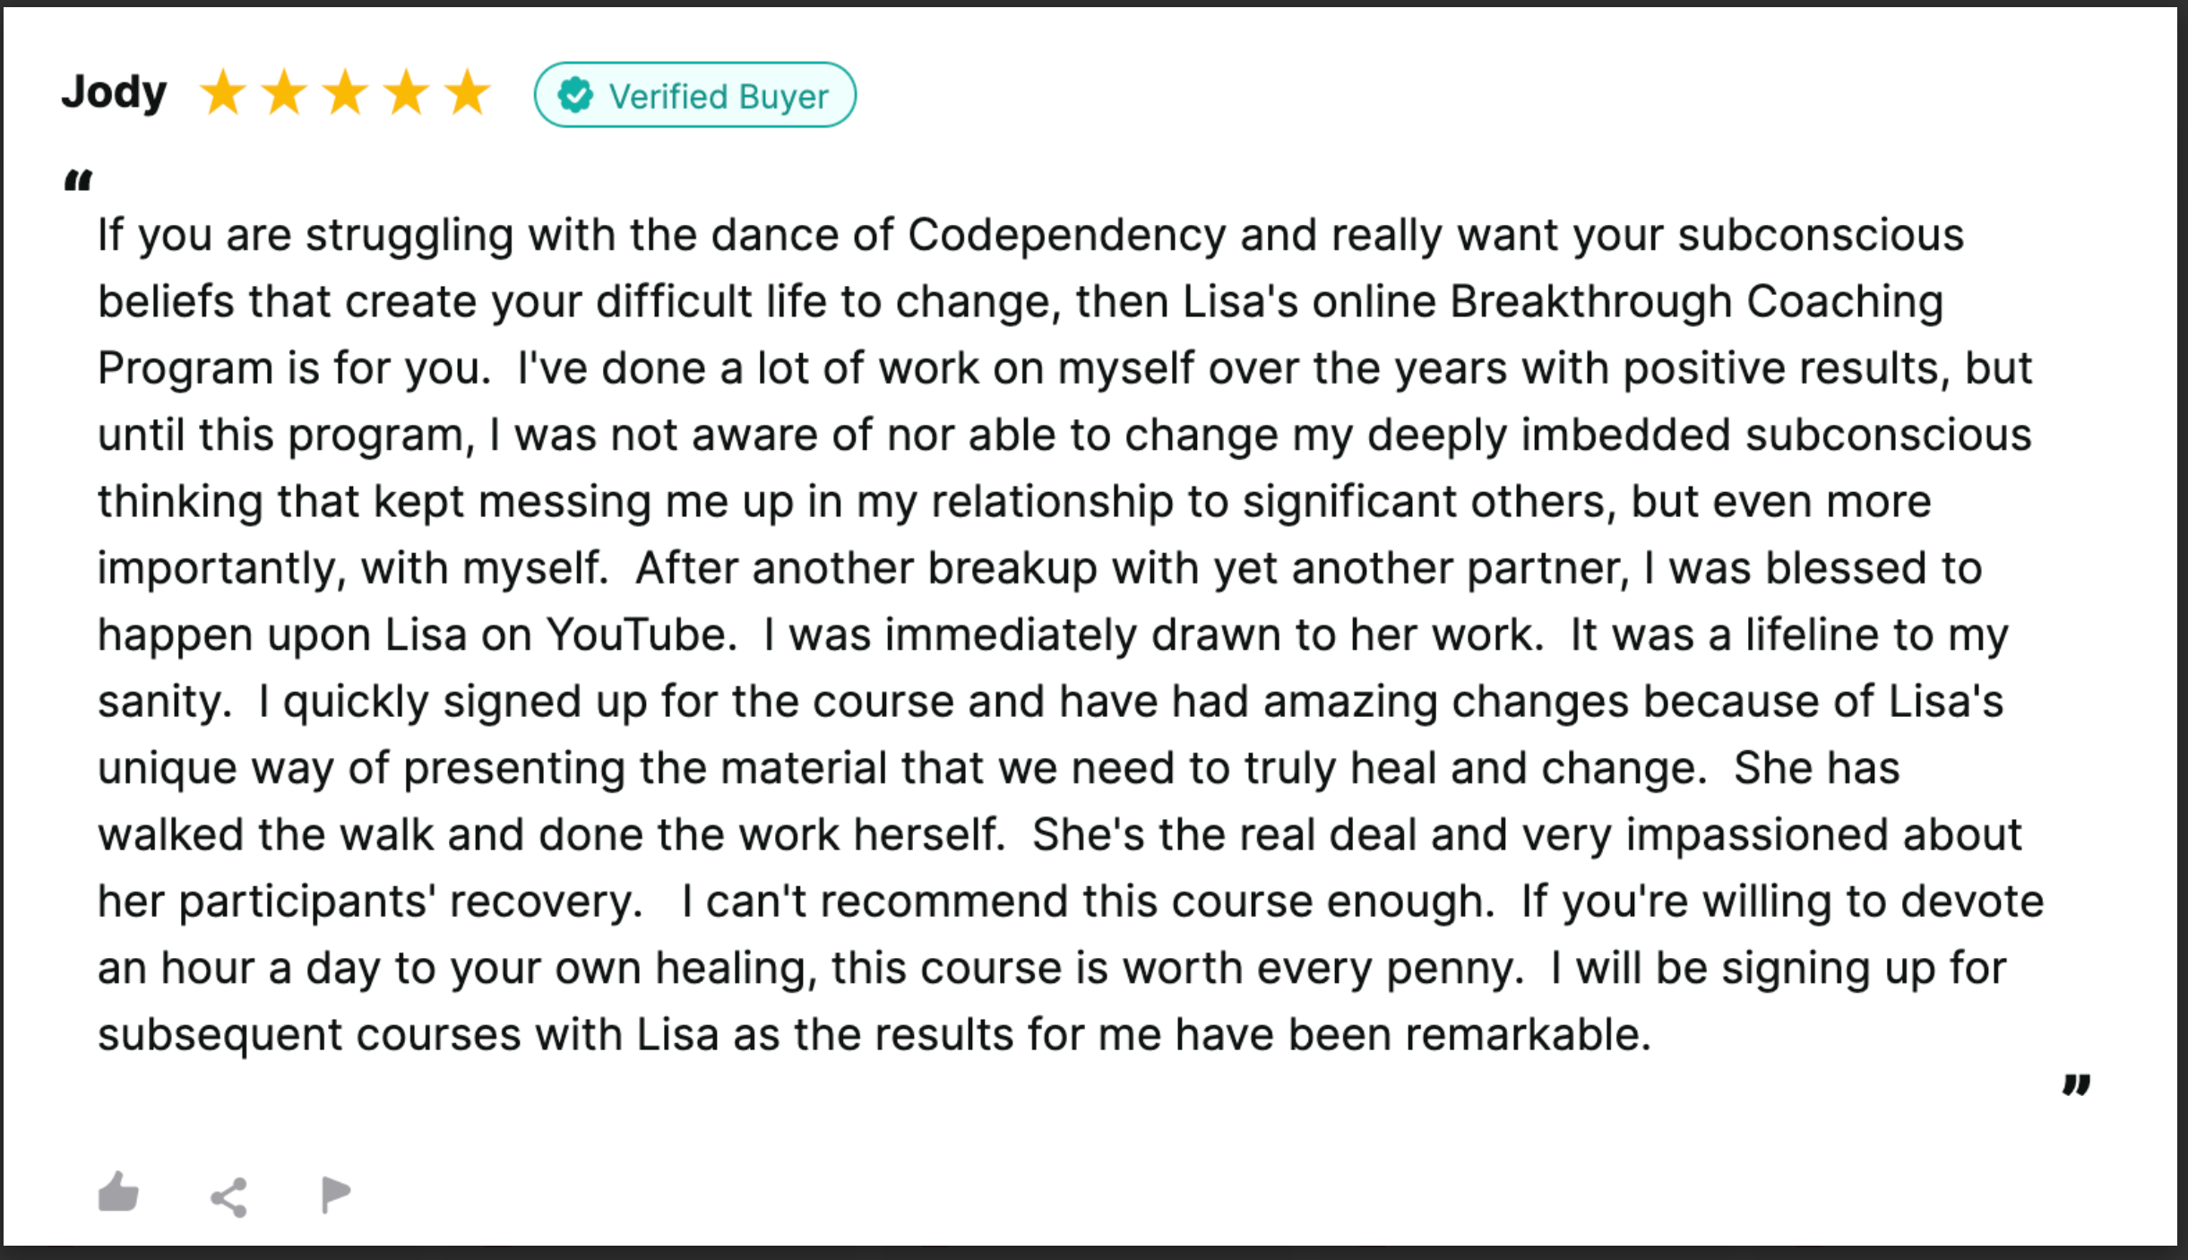Select the Verified Buyer text label
The image size is (2188, 1260).
(x=719, y=96)
